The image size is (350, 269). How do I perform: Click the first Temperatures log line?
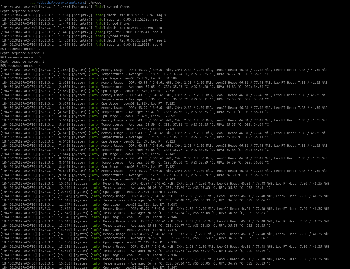pos(112,74)
